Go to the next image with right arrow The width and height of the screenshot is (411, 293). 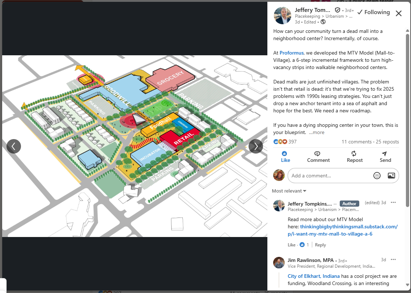[256, 146]
